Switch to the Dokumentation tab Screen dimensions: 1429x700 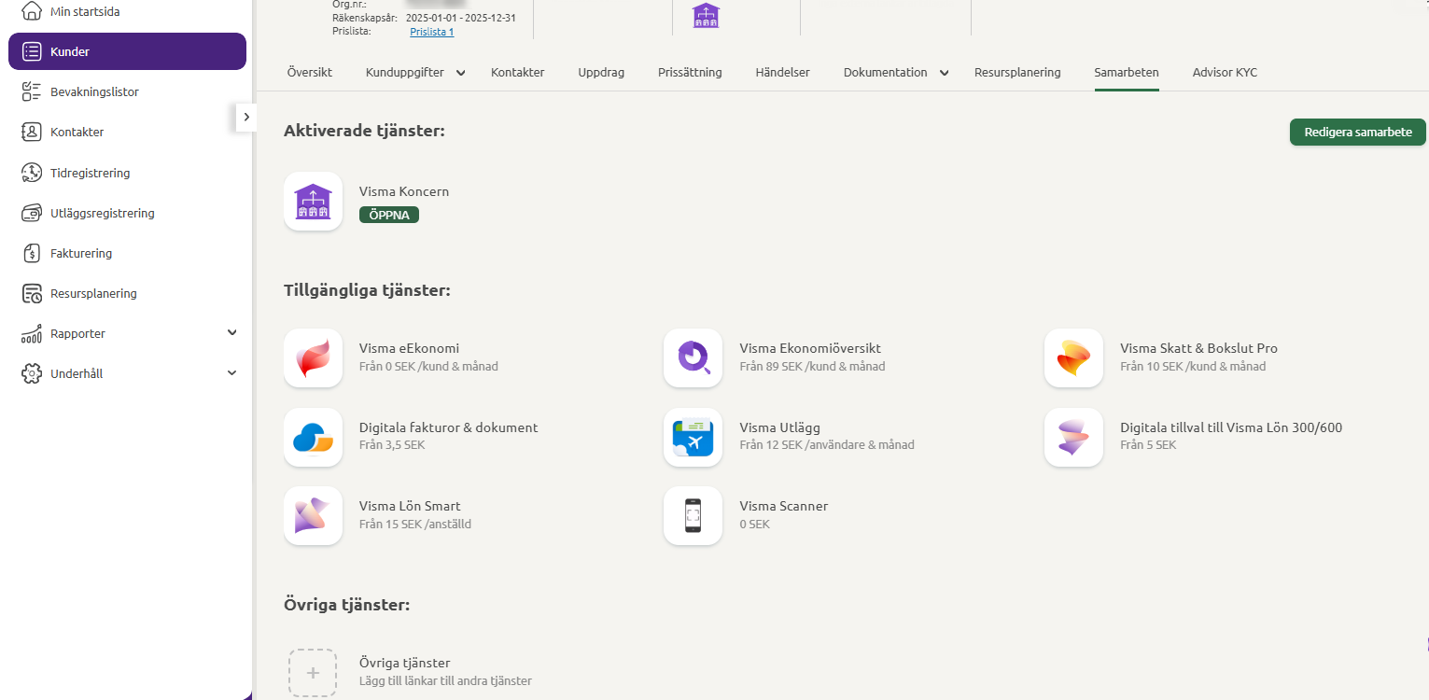(886, 72)
